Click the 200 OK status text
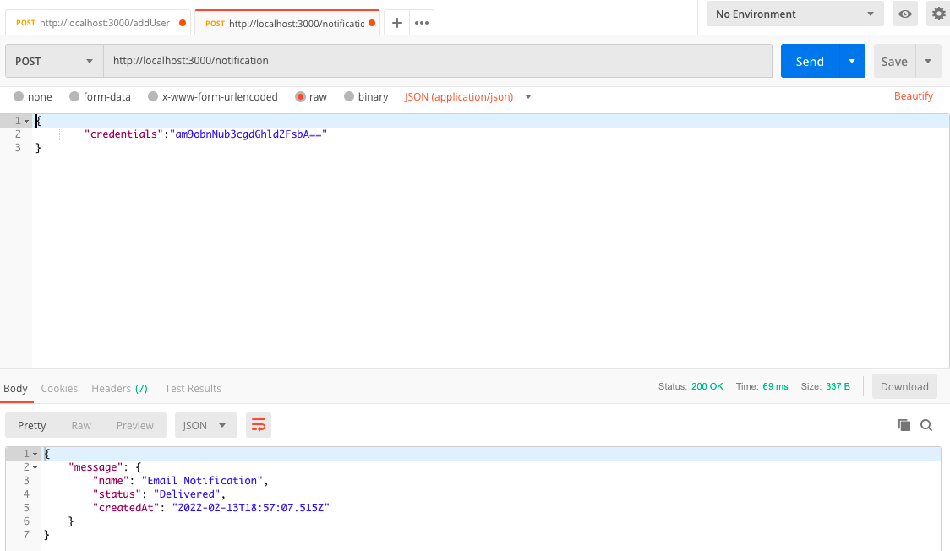The height and width of the screenshot is (551, 950). click(x=707, y=386)
